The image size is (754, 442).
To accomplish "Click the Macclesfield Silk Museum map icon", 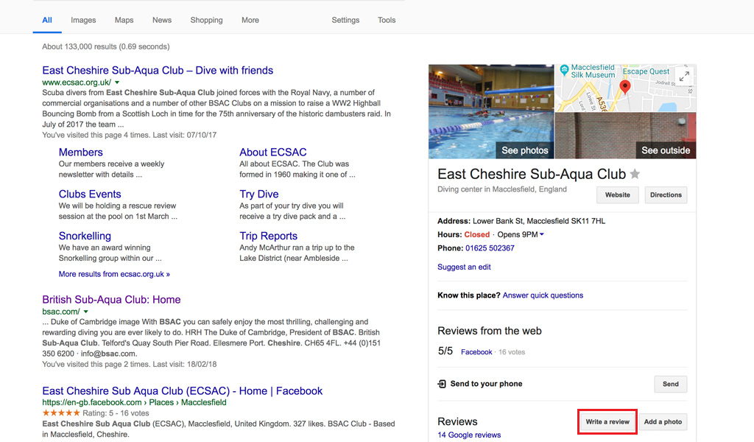I will click(565, 69).
